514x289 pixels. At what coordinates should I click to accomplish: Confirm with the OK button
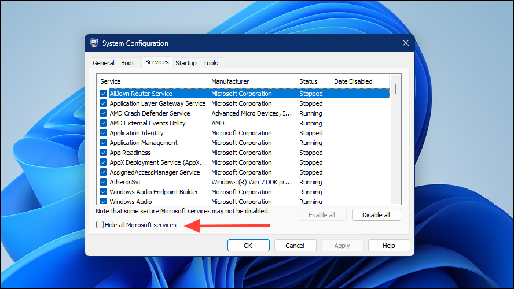point(248,246)
